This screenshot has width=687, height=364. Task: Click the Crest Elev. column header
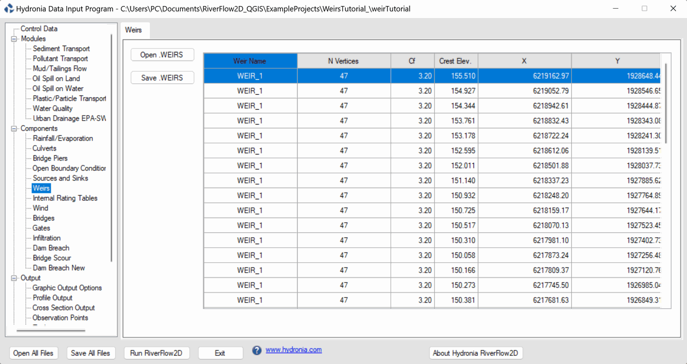click(455, 61)
